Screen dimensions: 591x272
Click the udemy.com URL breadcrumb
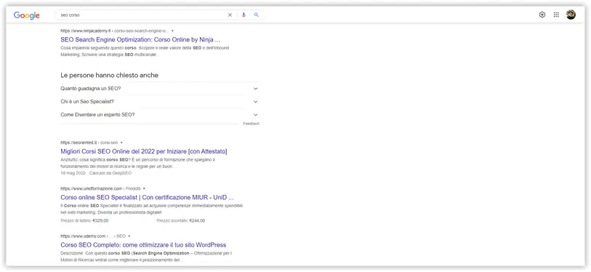coord(93,236)
